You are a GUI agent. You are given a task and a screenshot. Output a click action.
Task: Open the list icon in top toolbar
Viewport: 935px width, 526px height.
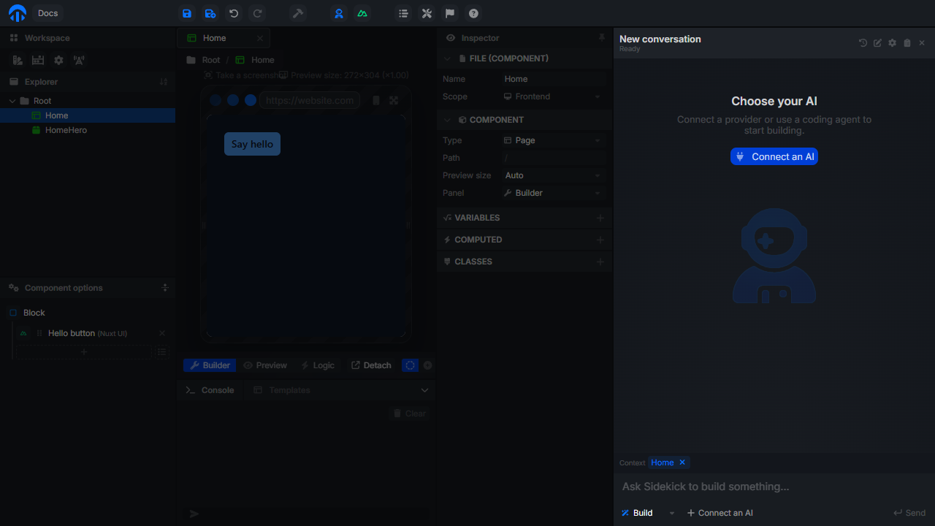pos(403,13)
